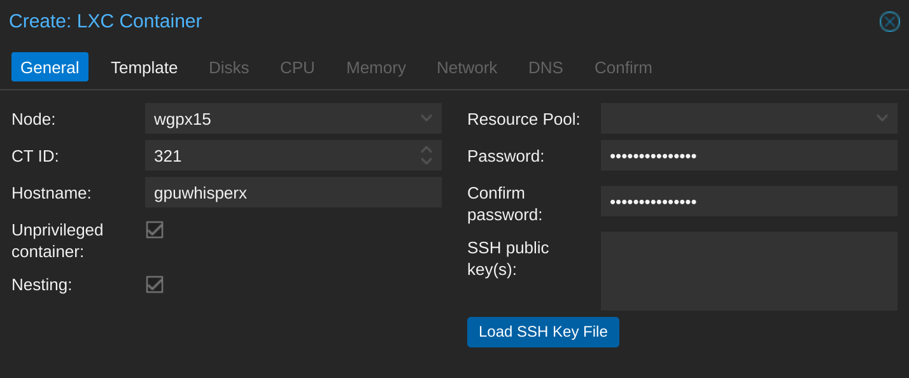Viewport: 909px width, 378px height.
Task: Open the CPU tab
Action: [297, 67]
